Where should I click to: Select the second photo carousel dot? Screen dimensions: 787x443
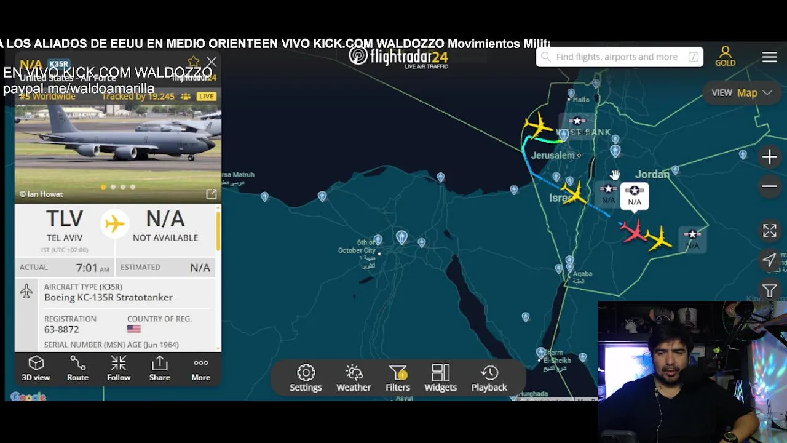coord(113,186)
